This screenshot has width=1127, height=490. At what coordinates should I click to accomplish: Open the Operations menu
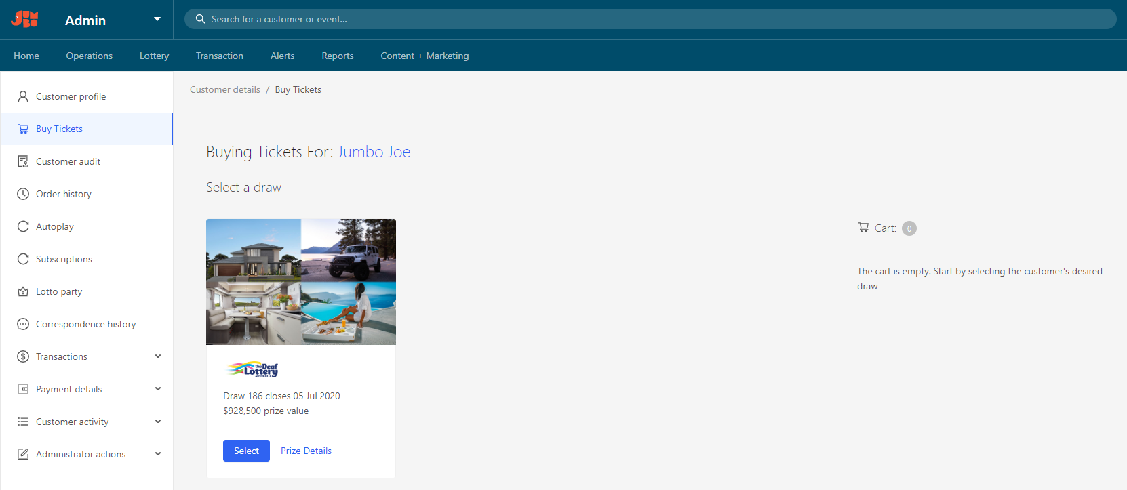click(x=90, y=56)
